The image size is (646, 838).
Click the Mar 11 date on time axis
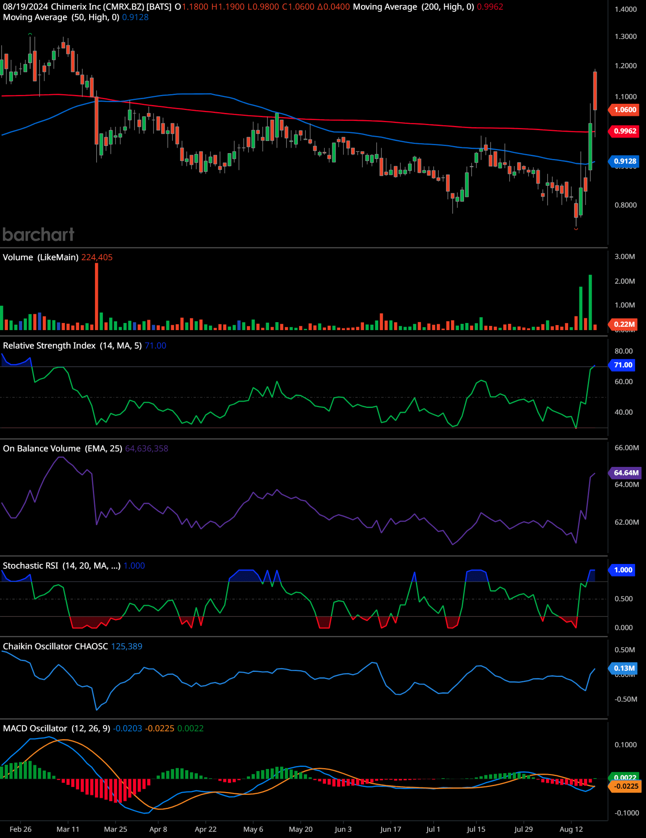(x=68, y=829)
